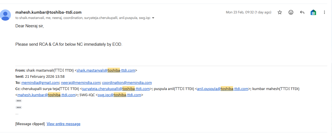The image size is (332, 136).
Task: Select the neeraj@memindia.com link
Action: pos(80,83)
